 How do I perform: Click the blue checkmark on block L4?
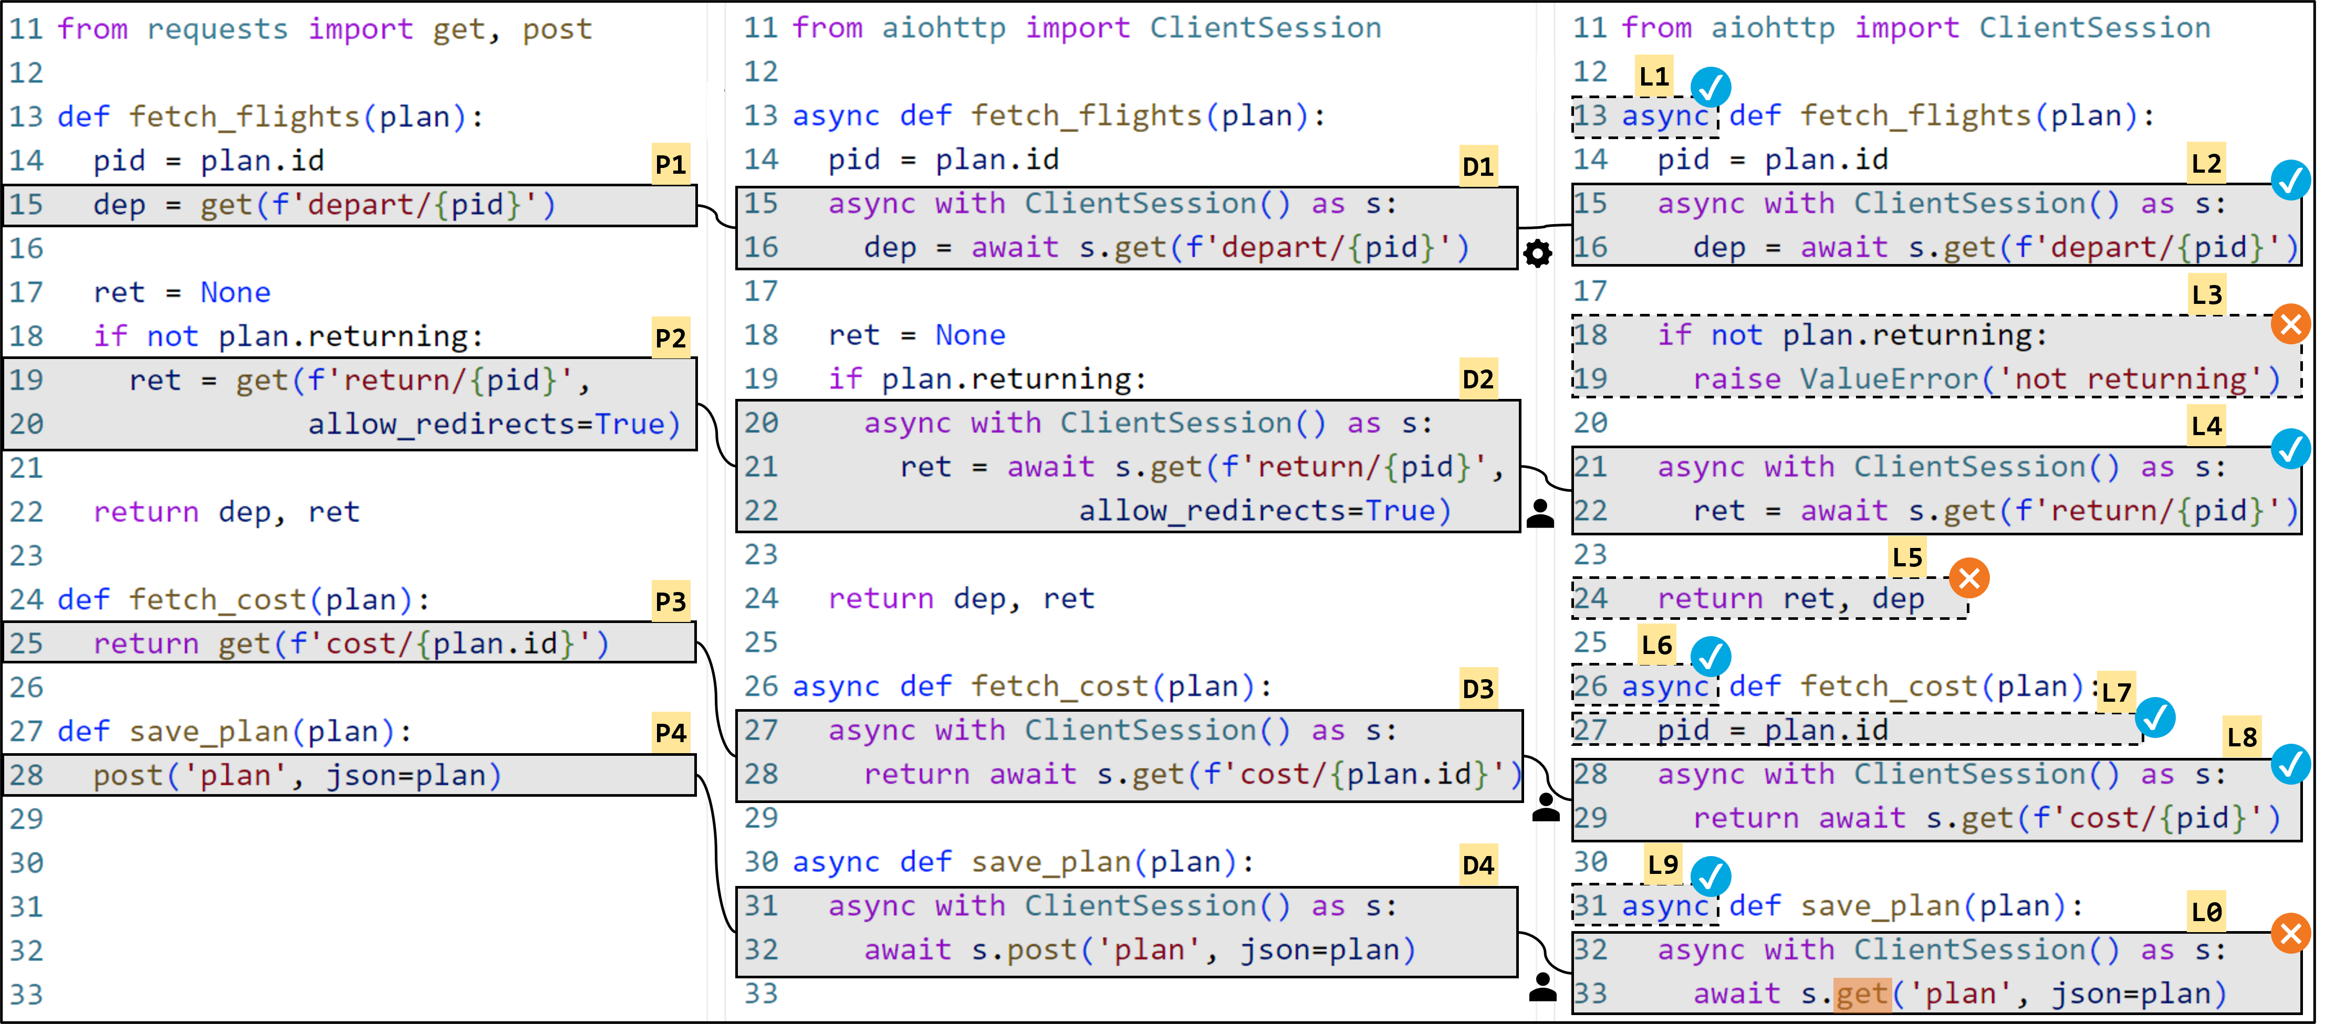[x=2291, y=448]
